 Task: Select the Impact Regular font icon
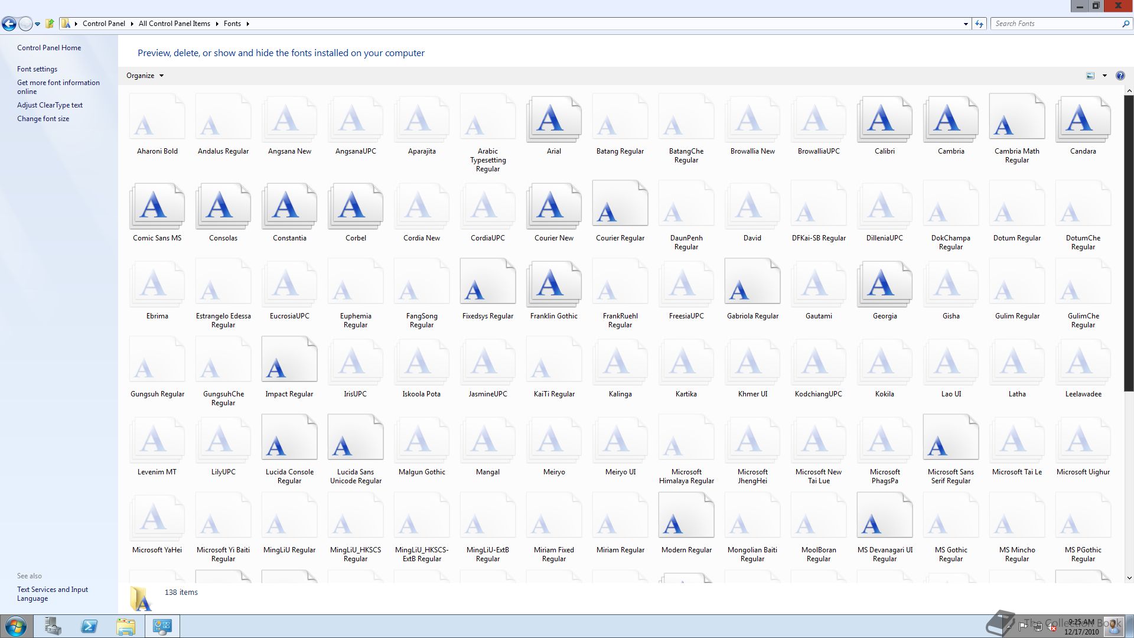[x=289, y=360]
